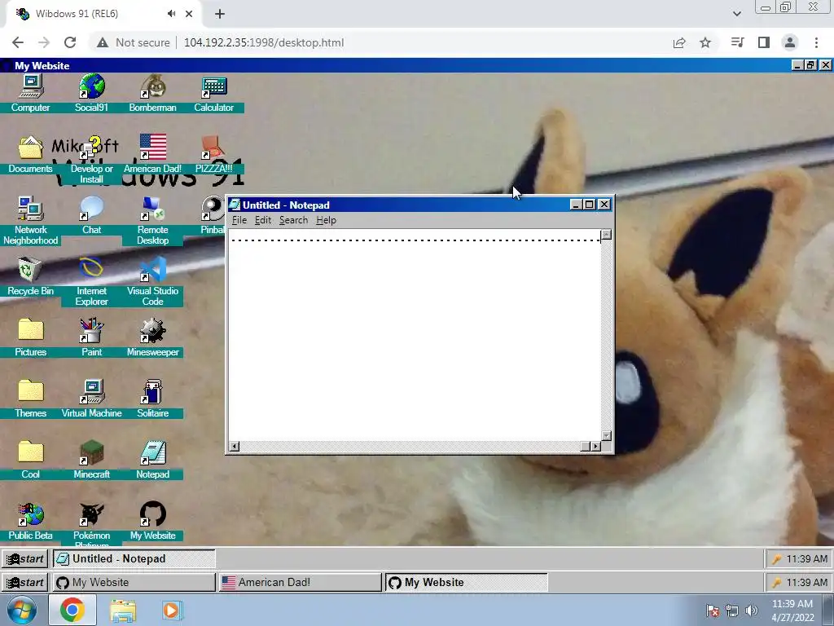Go back in browser history
Viewport: 834px width, 626px height.
(x=18, y=42)
